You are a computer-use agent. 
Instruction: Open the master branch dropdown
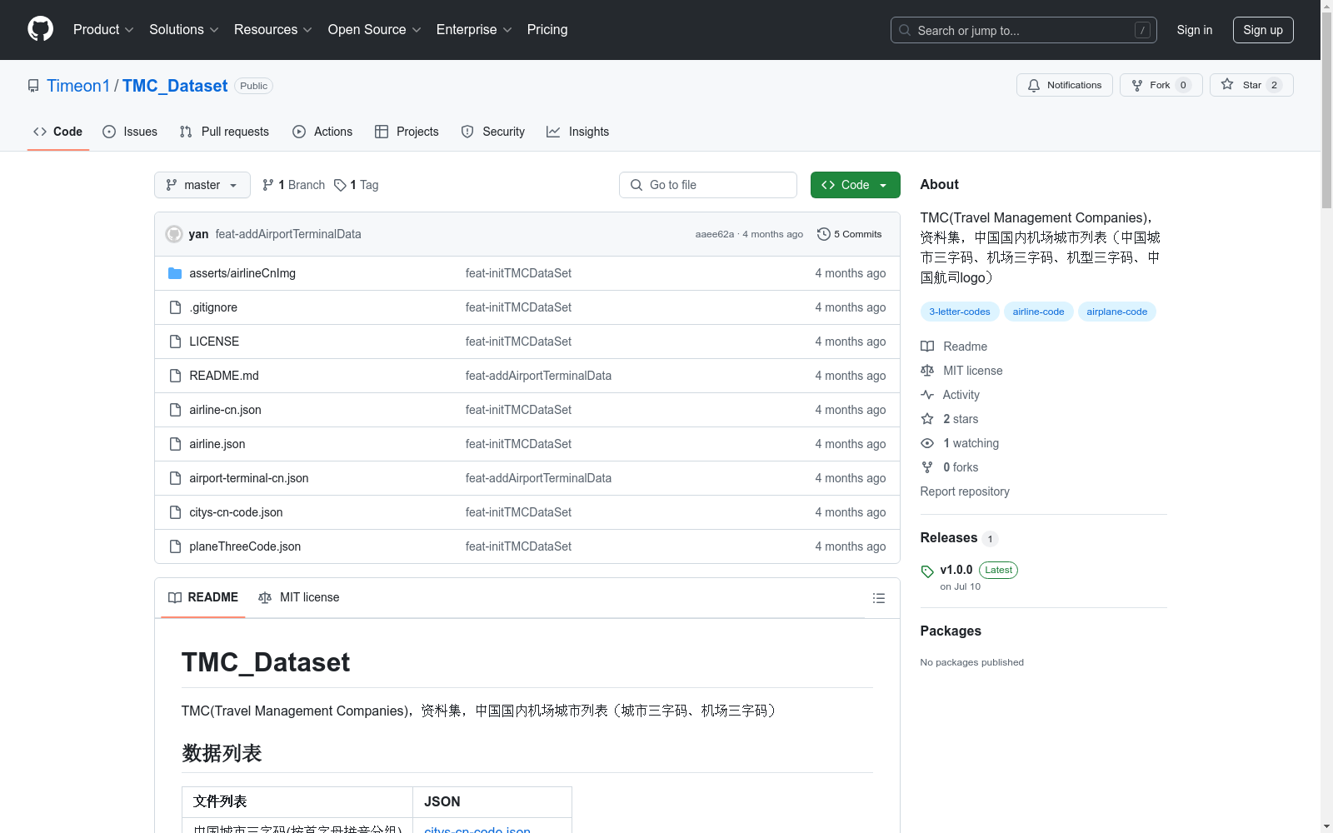point(202,185)
